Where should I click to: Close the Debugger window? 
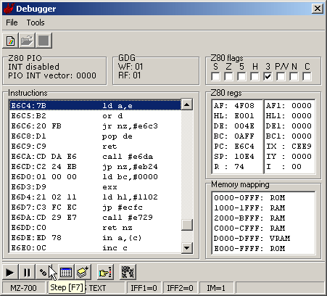(x=318, y=9)
